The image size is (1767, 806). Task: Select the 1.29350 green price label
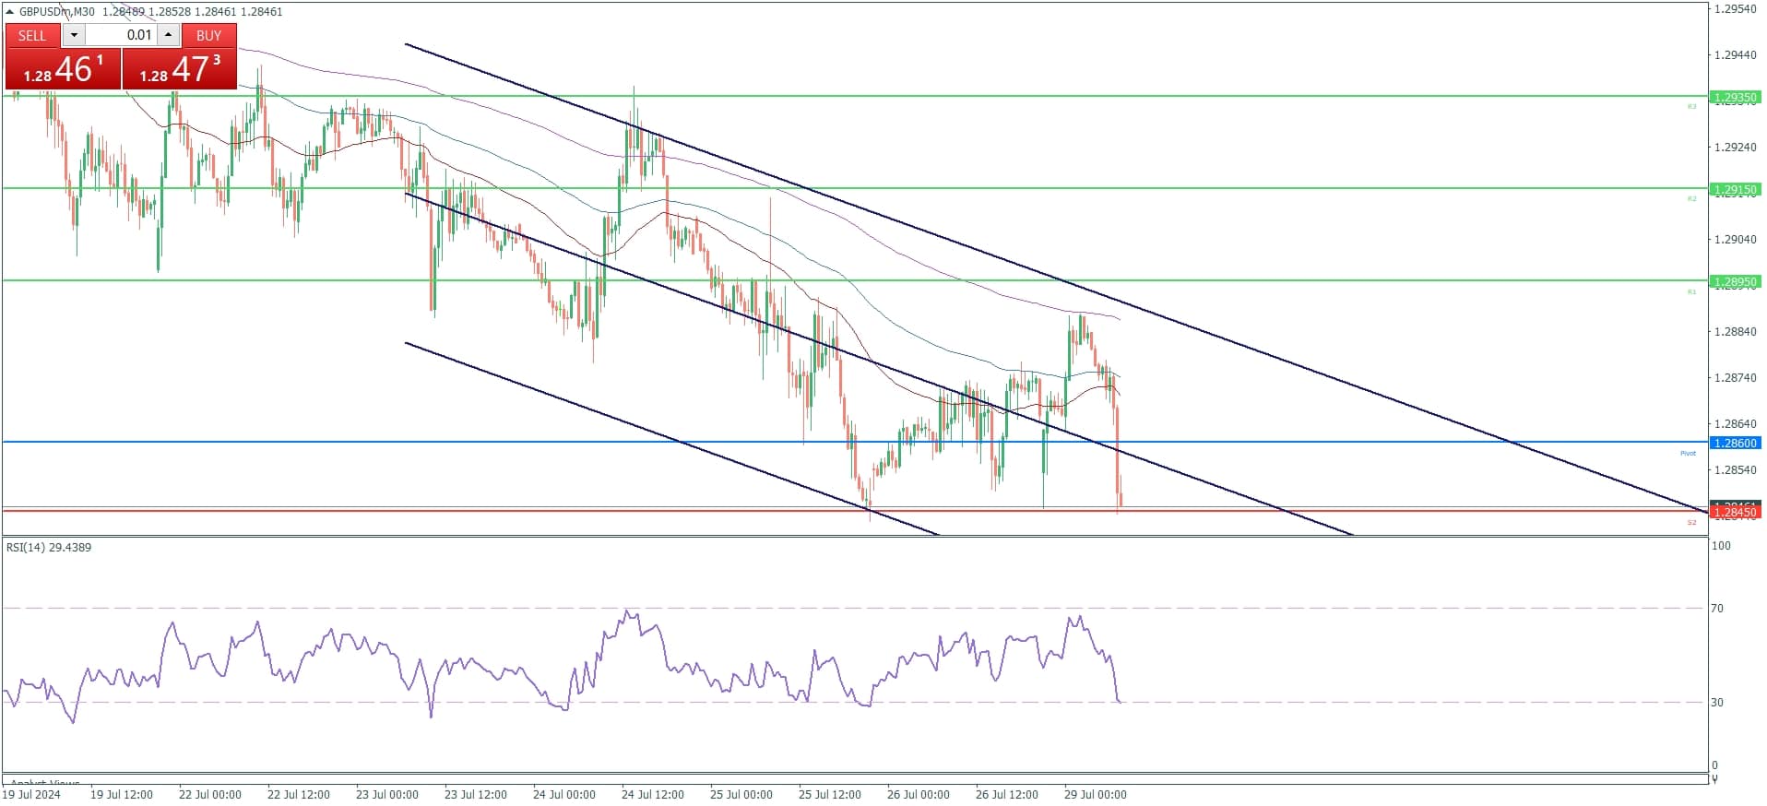coord(1734,97)
